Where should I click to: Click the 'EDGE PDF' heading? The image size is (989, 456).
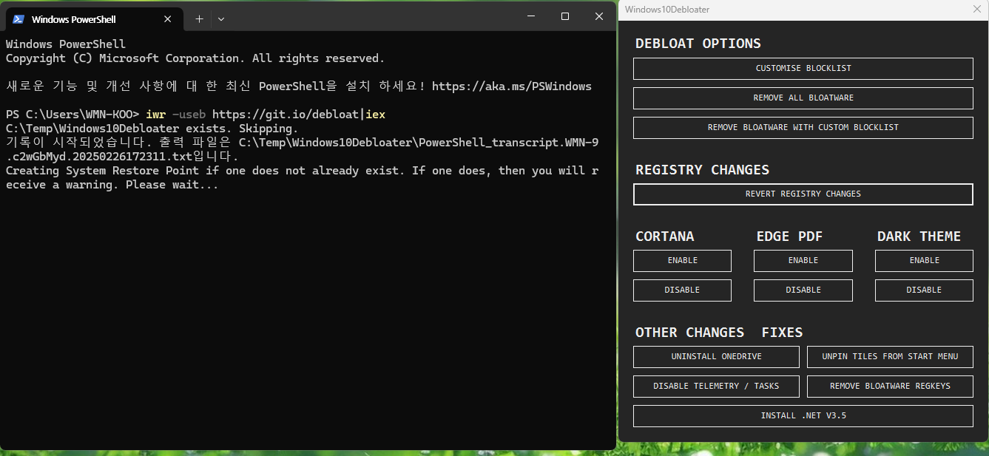click(789, 236)
